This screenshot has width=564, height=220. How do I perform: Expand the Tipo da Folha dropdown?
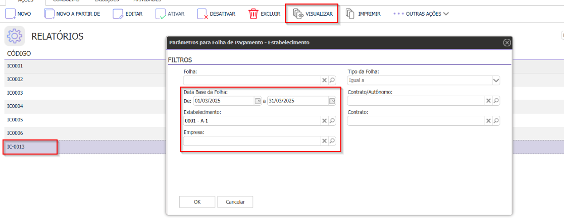pyautogui.click(x=496, y=80)
